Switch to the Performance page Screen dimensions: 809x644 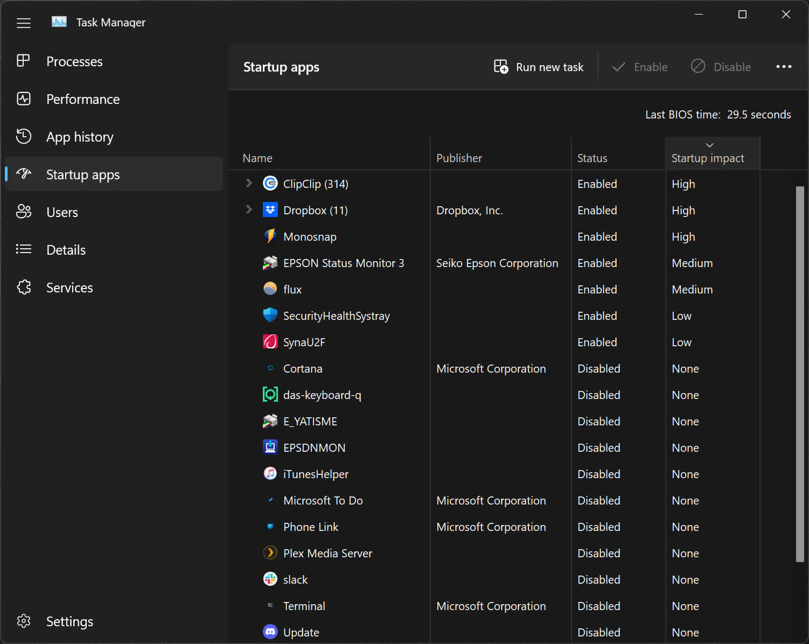point(114,99)
